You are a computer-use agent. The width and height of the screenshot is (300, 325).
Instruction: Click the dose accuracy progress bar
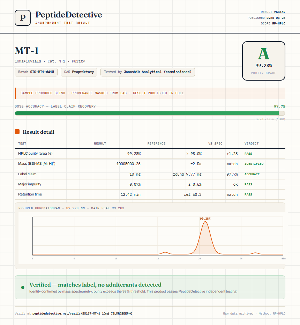[x=150, y=113]
